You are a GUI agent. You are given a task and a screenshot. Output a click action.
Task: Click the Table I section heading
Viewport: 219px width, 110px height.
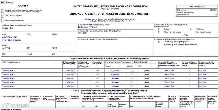point(109,59)
